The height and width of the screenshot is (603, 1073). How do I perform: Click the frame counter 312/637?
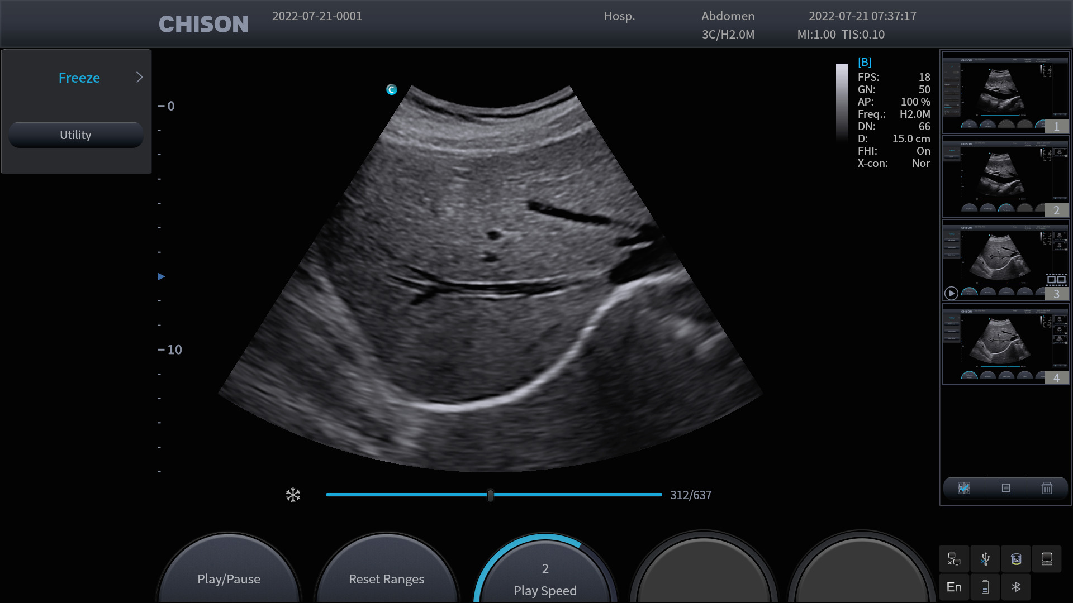(x=691, y=495)
